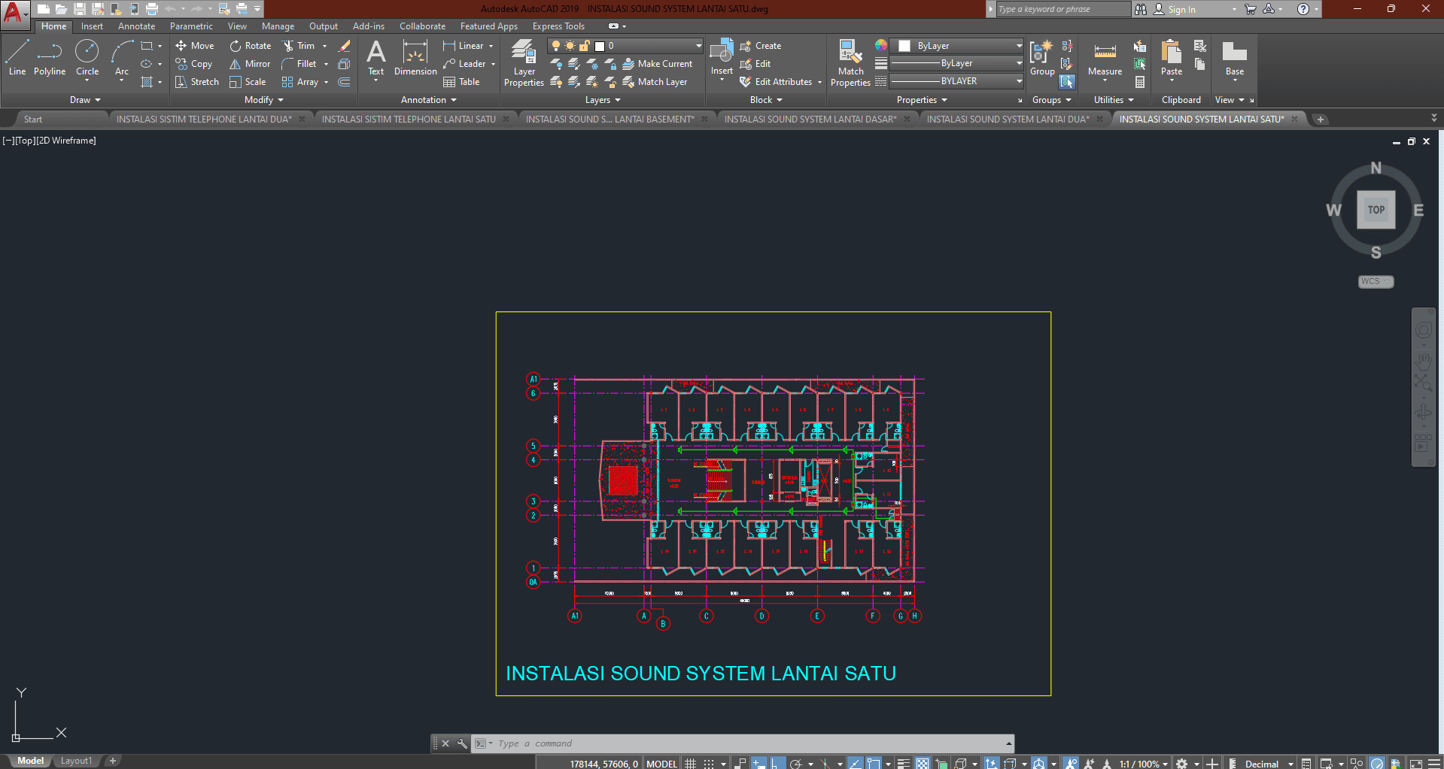The image size is (1444, 769).
Task: Click the Sign In button
Action: 1181,9
